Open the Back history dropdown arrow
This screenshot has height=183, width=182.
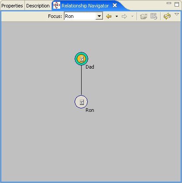click(x=117, y=16)
